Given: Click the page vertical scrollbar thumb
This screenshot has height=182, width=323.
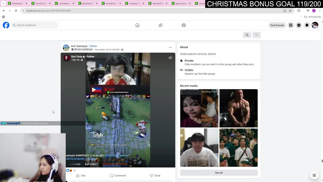Looking at the screenshot, I should pyautogui.click(x=322, y=161).
